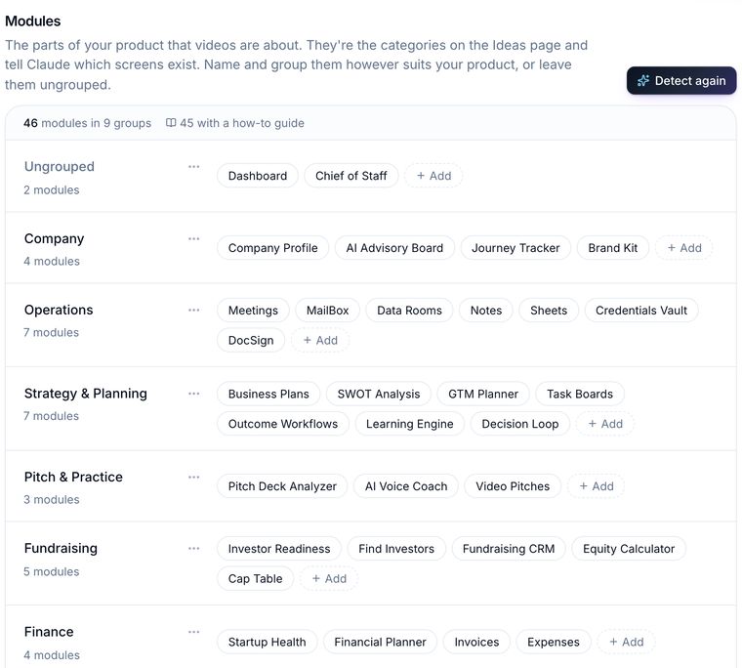This screenshot has width=742, height=668.
Task: Select the Notes module chip
Action: 486,311
